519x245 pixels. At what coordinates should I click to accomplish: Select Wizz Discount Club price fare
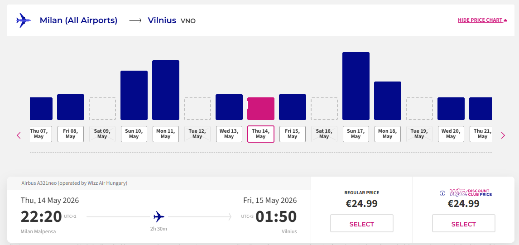click(463, 224)
